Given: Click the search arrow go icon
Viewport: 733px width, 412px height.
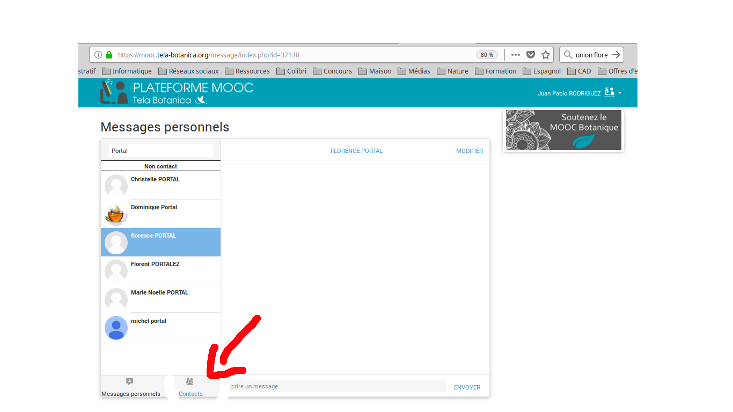Looking at the screenshot, I should 616,55.
